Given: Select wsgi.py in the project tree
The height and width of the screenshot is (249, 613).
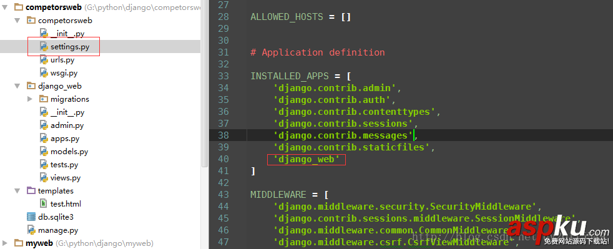Looking at the screenshot, I should click(64, 73).
